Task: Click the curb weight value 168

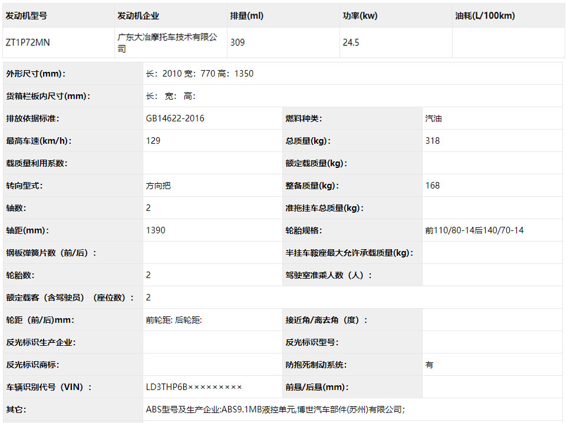Action: point(432,186)
